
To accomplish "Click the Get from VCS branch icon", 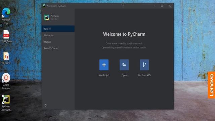I will click(144, 65).
